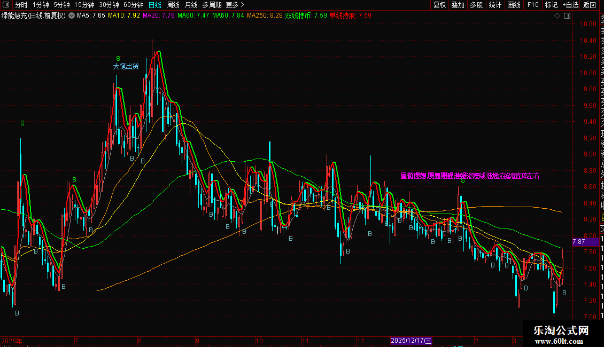Open the indicator settings dropdown beside stock name
The image size is (604, 347).
[x=72, y=15]
